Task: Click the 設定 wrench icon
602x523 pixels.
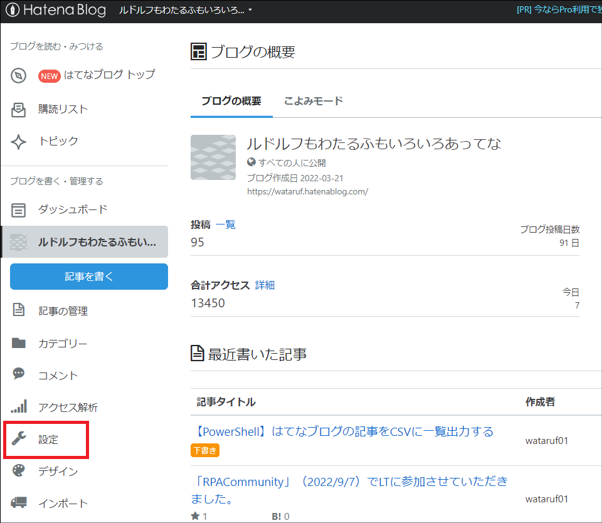Action: tap(18, 438)
